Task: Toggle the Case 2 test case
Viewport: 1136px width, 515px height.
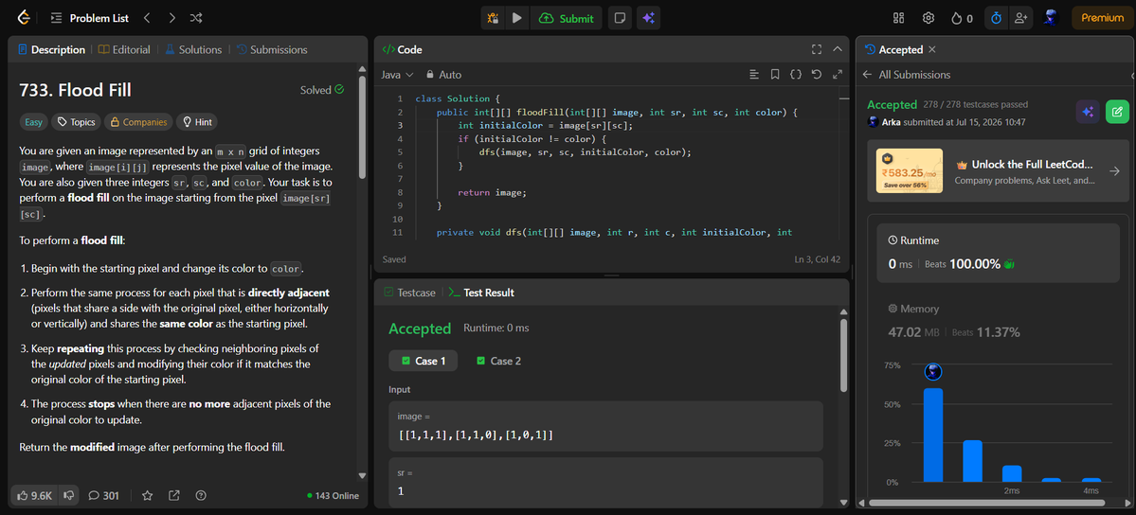Action: tap(498, 361)
